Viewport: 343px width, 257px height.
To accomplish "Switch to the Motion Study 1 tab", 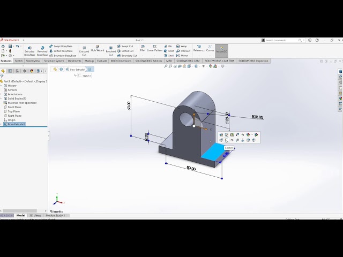I will click(x=55, y=215).
